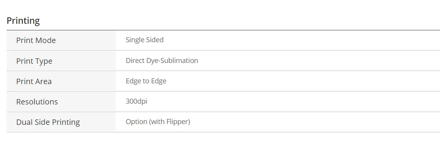Select the "Print Mode" row label
Viewport: 440px width, 154px height.
[36, 40]
